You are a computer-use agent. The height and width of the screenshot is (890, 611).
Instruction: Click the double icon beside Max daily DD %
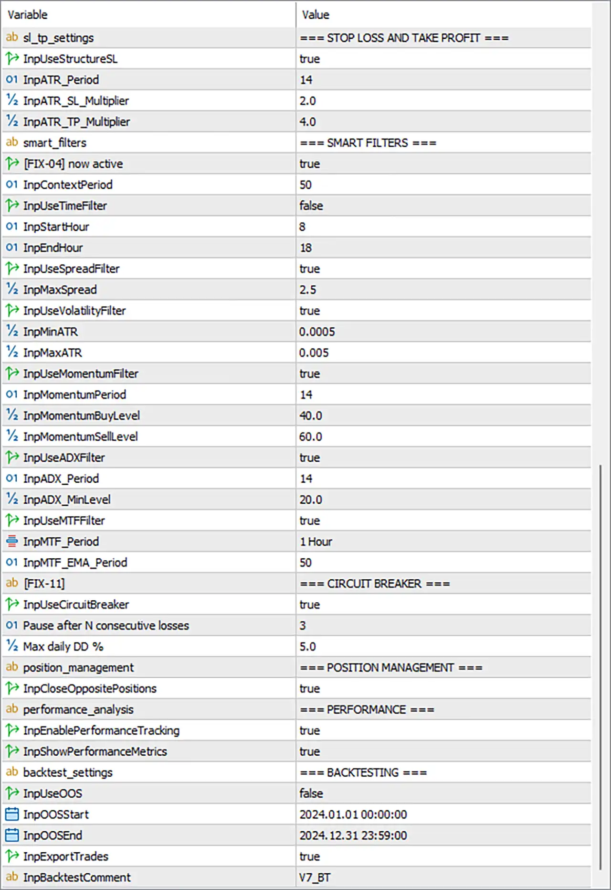(x=12, y=646)
